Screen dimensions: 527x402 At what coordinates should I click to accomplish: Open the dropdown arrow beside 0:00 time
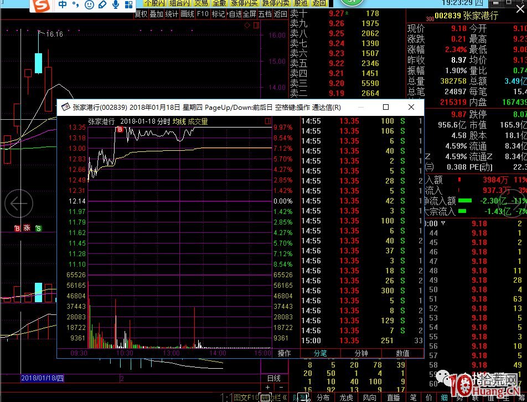tap(443, 223)
